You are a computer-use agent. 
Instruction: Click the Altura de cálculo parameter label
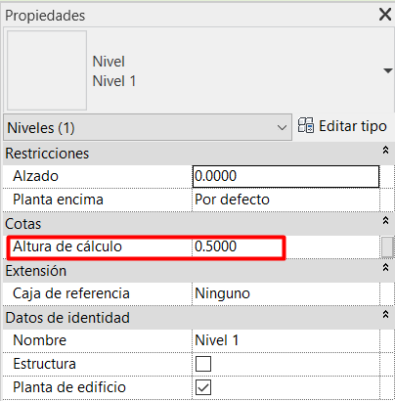[67, 246]
